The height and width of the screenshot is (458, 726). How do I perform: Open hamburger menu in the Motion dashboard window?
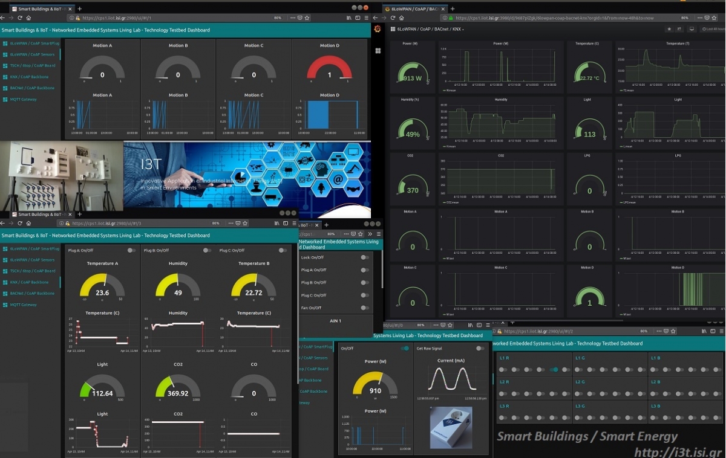click(366, 18)
